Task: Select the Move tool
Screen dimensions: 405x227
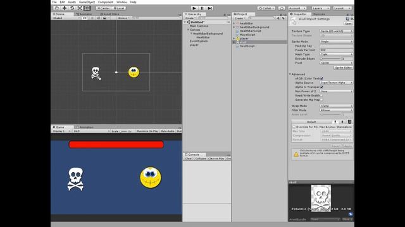Action: (65, 8)
